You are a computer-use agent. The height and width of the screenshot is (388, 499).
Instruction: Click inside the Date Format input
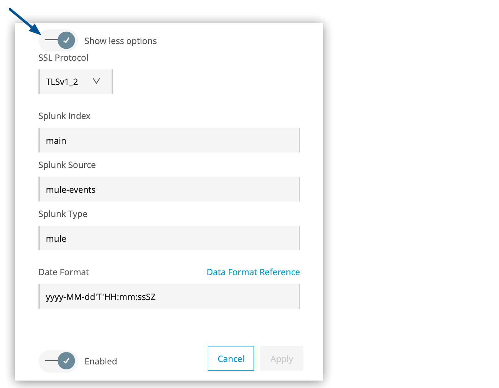169,297
